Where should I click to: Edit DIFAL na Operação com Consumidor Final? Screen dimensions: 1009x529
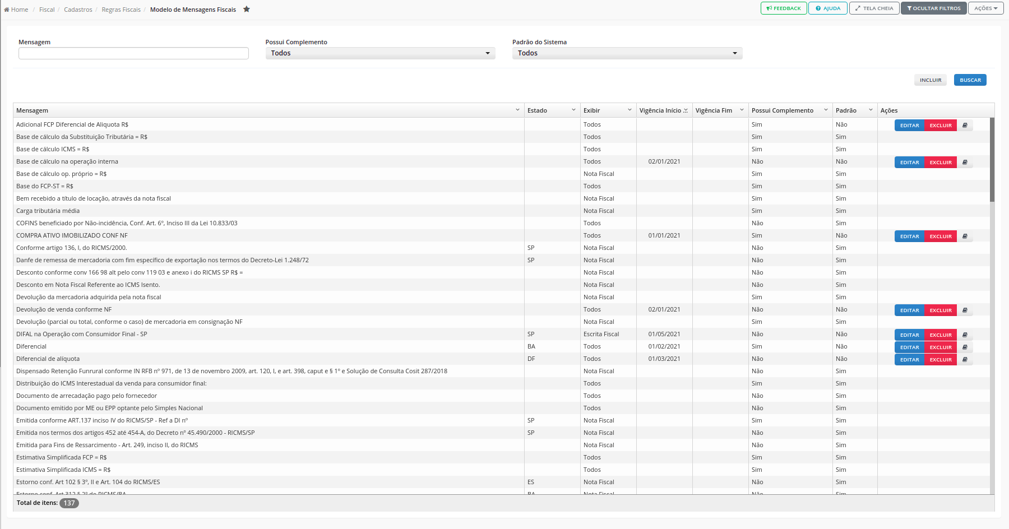[909, 335]
